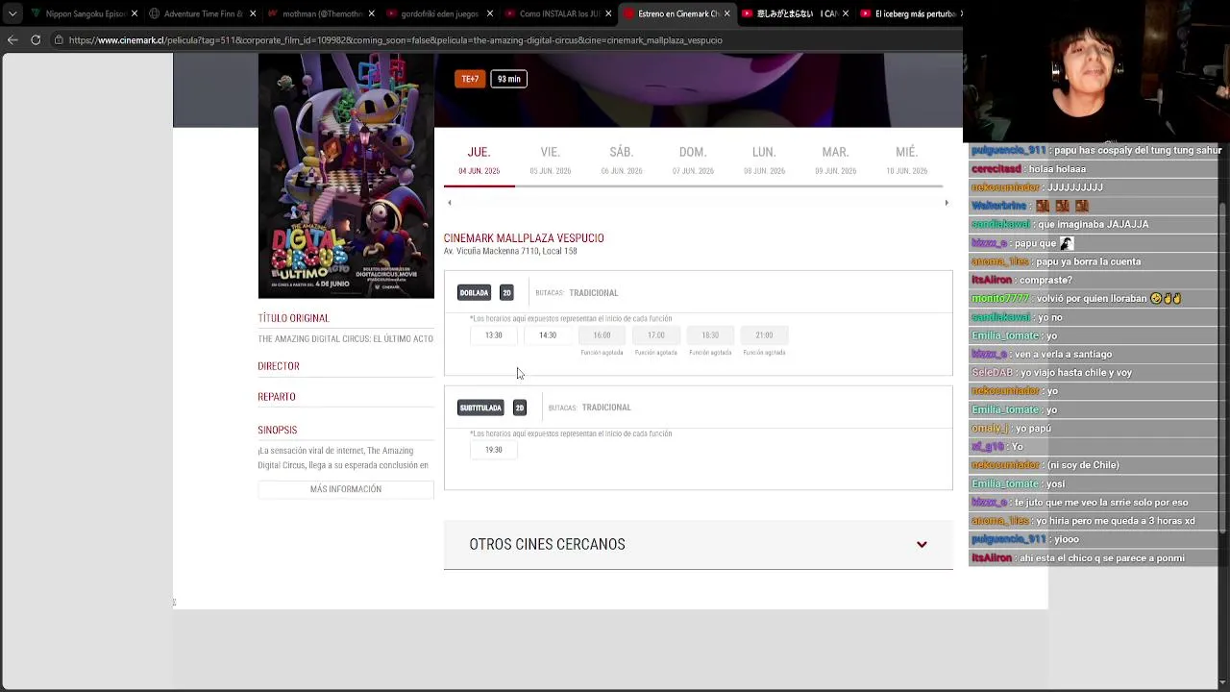The height and width of the screenshot is (692, 1230).
Task: Click the chat message 'papu ya borra la cuenta'
Action: click(1088, 261)
